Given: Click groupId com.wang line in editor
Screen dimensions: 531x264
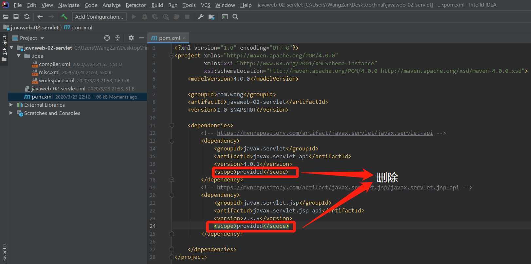Looking at the screenshot, I should pos(232,94).
